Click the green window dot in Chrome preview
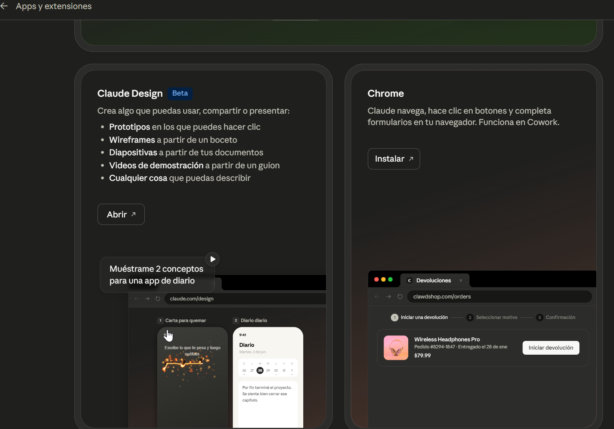This screenshot has width=614, height=429. 390,280
